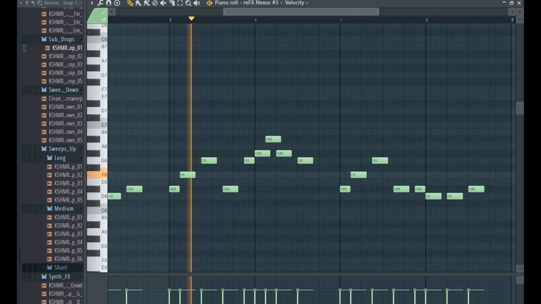Collapse the Long subfolder

(60, 158)
